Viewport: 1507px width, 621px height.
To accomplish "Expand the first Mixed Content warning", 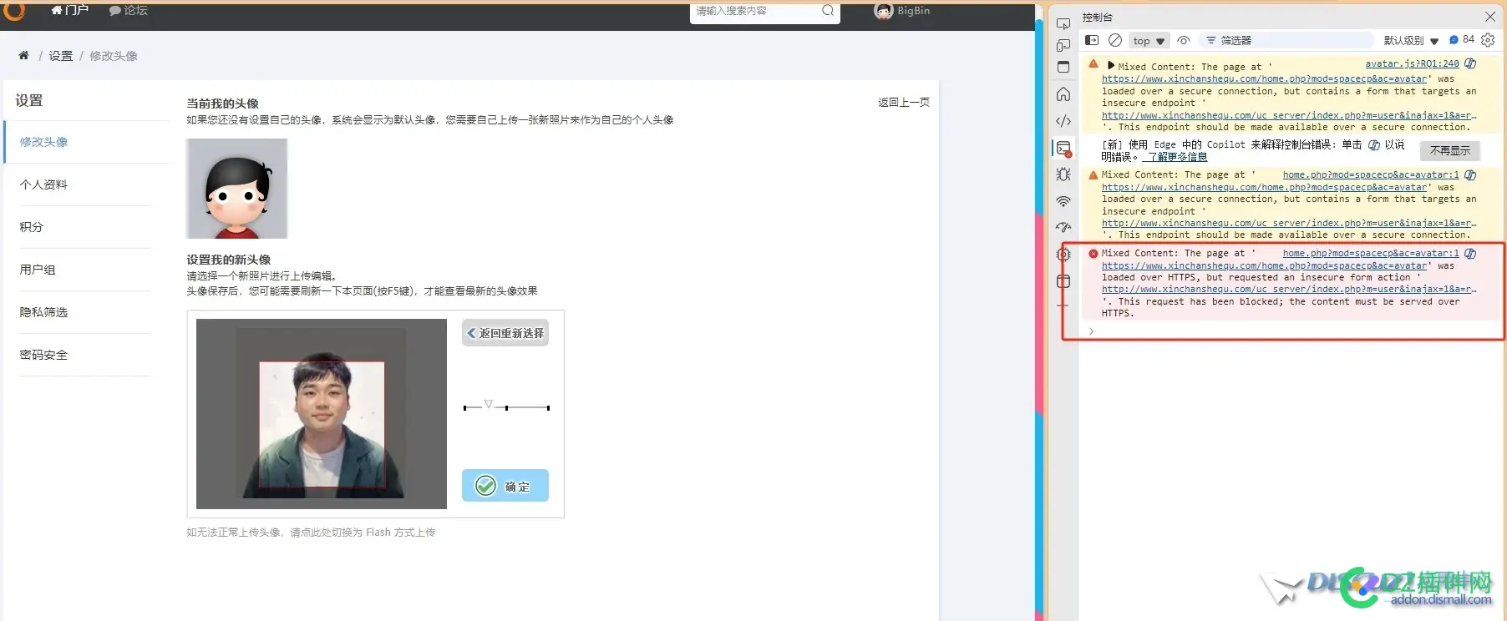I will [1110, 65].
